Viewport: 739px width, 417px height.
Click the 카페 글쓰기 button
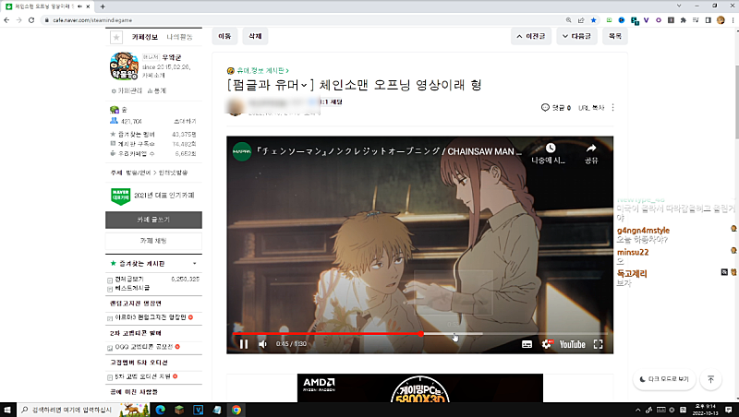click(153, 220)
